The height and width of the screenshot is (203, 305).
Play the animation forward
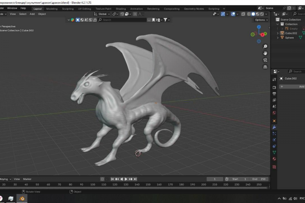[x=126, y=179]
